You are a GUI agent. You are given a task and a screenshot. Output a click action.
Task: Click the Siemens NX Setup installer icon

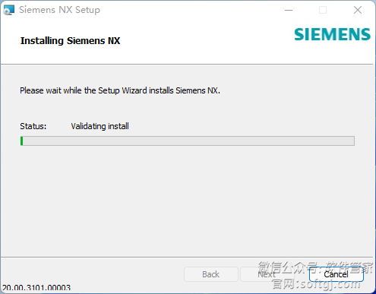tap(9, 10)
